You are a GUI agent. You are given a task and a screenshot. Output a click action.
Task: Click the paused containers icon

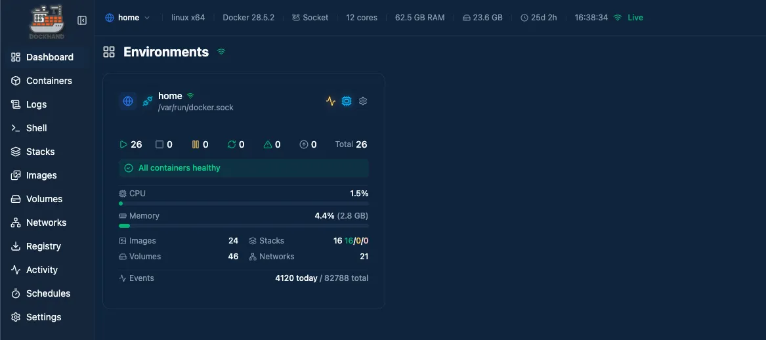tap(195, 144)
